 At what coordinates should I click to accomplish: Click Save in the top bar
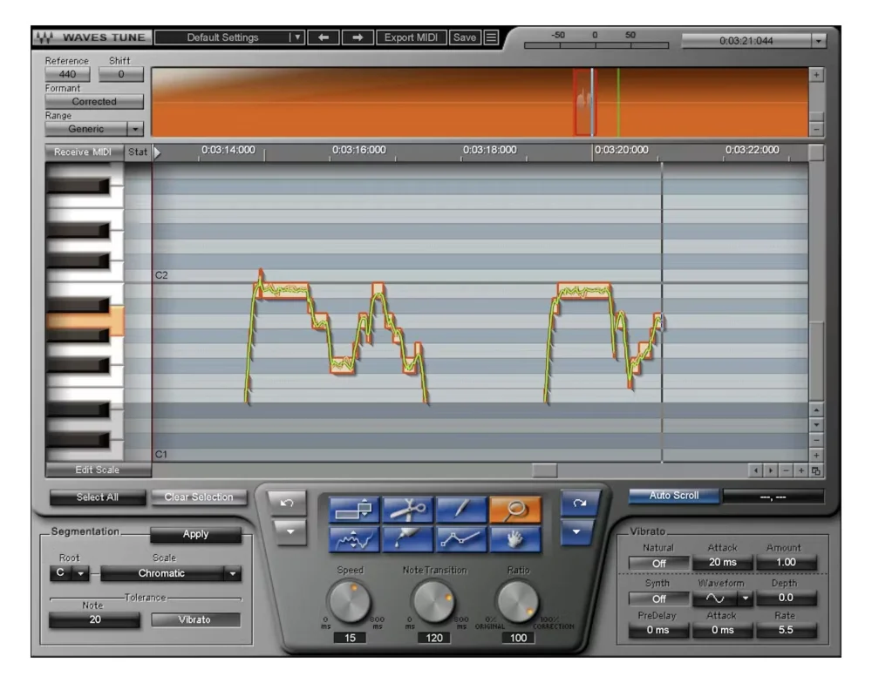coord(465,37)
